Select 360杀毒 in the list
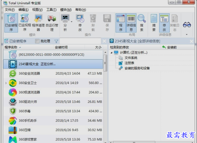 [x=53, y=111]
